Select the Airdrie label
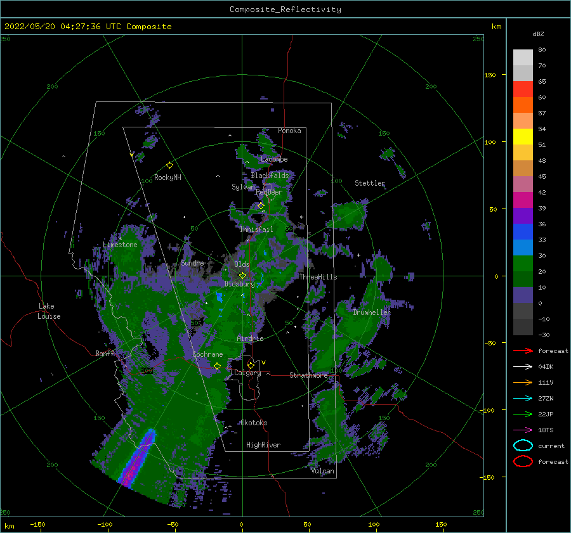The width and height of the screenshot is (571, 533). (x=250, y=338)
